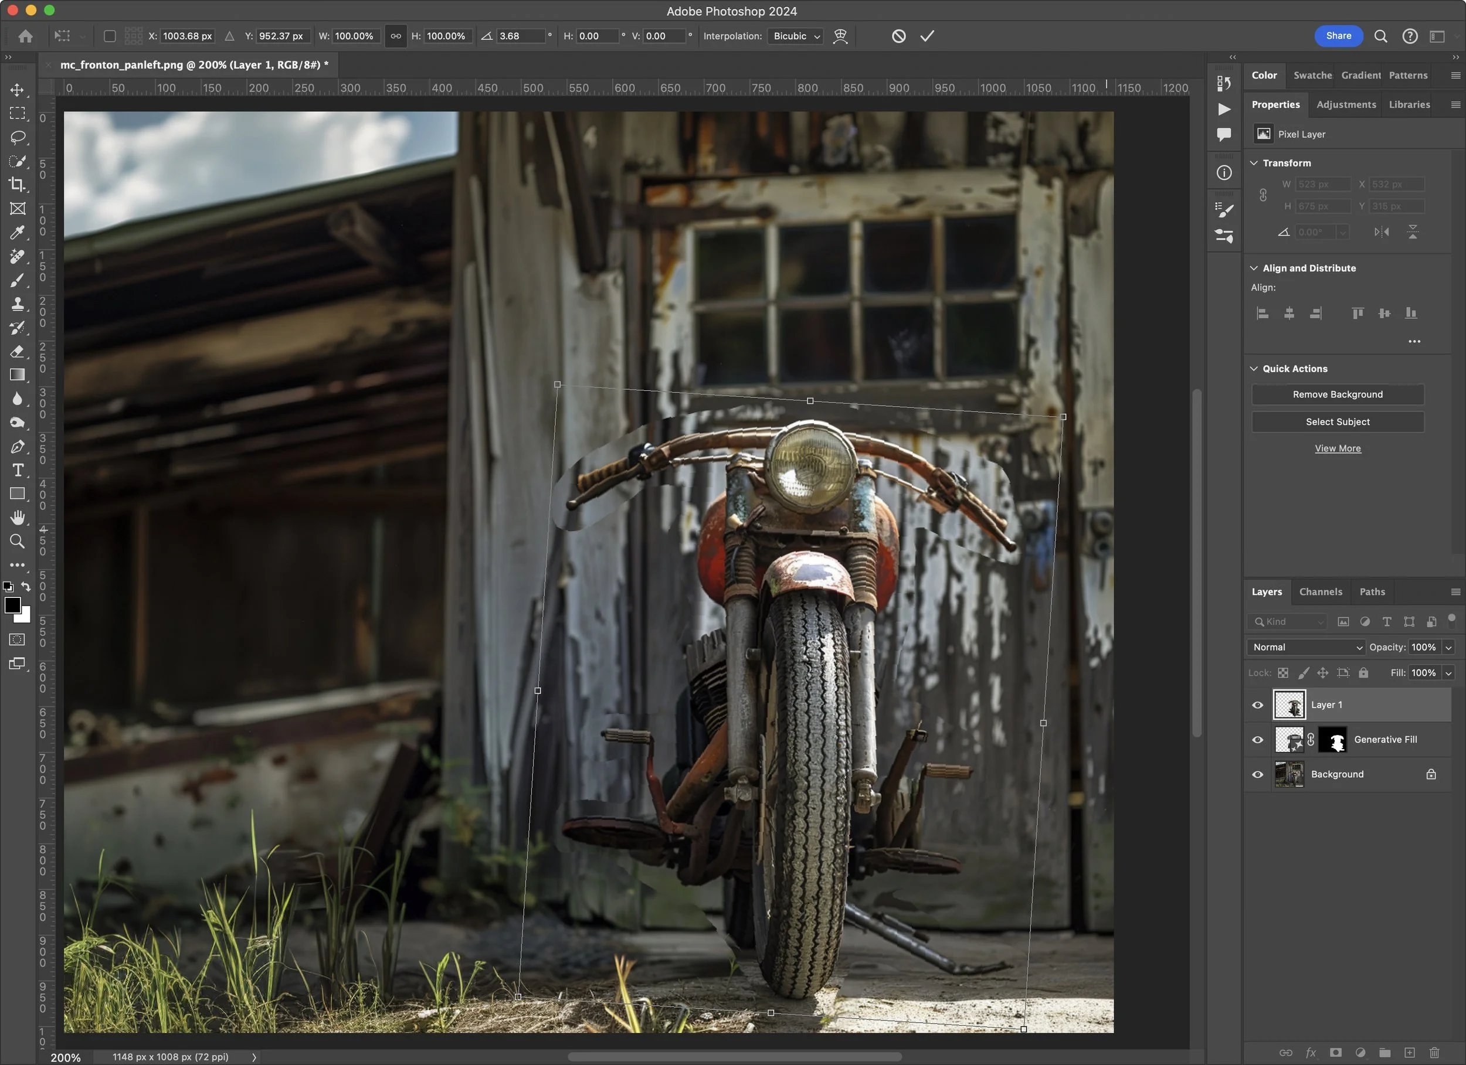1466x1065 pixels.
Task: Open the View More link
Action: click(1338, 448)
